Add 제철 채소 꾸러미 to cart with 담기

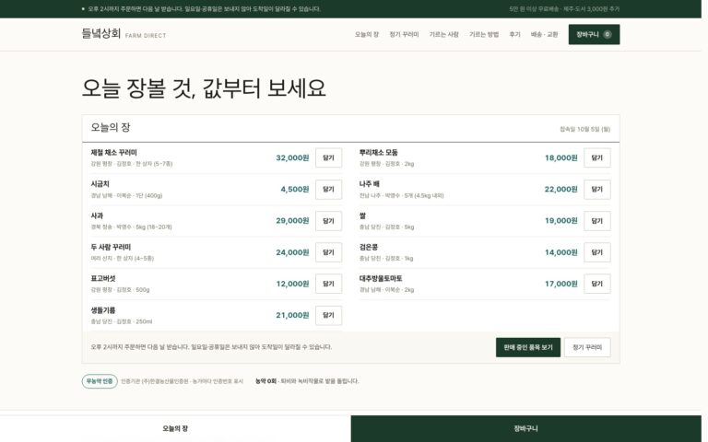click(x=328, y=157)
